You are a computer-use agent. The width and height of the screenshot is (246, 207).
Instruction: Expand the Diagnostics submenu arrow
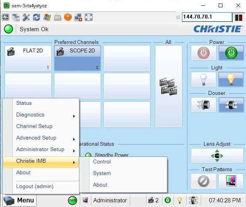pyautogui.click(x=74, y=116)
